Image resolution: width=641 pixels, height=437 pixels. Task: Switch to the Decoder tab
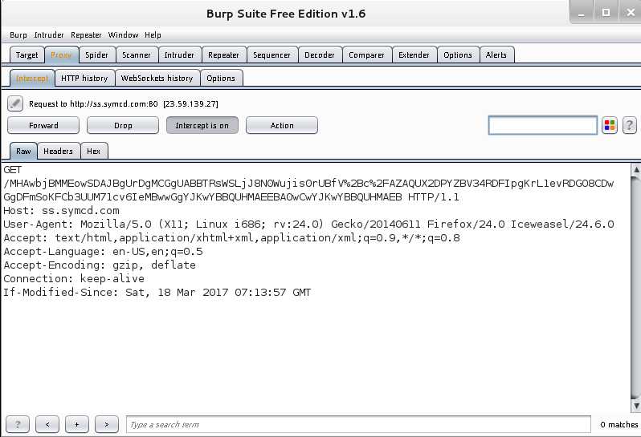(x=320, y=55)
